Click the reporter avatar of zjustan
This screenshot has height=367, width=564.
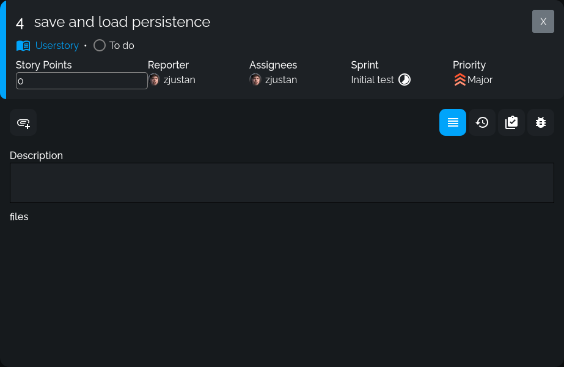(154, 80)
